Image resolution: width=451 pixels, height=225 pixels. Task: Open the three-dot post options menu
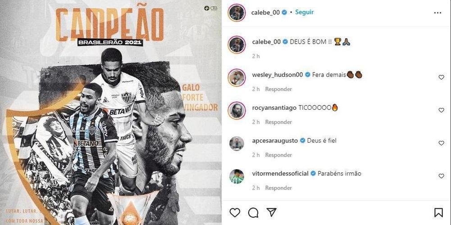pos(437,13)
